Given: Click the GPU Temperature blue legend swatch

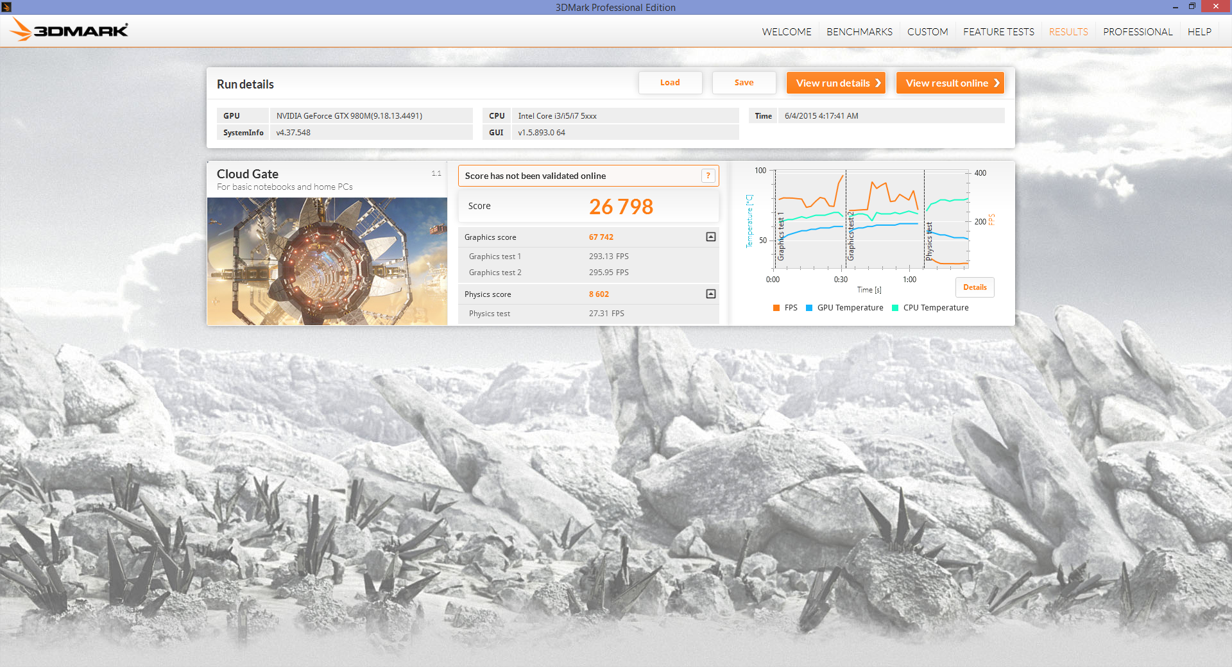Looking at the screenshot, I should coord(809,308).
